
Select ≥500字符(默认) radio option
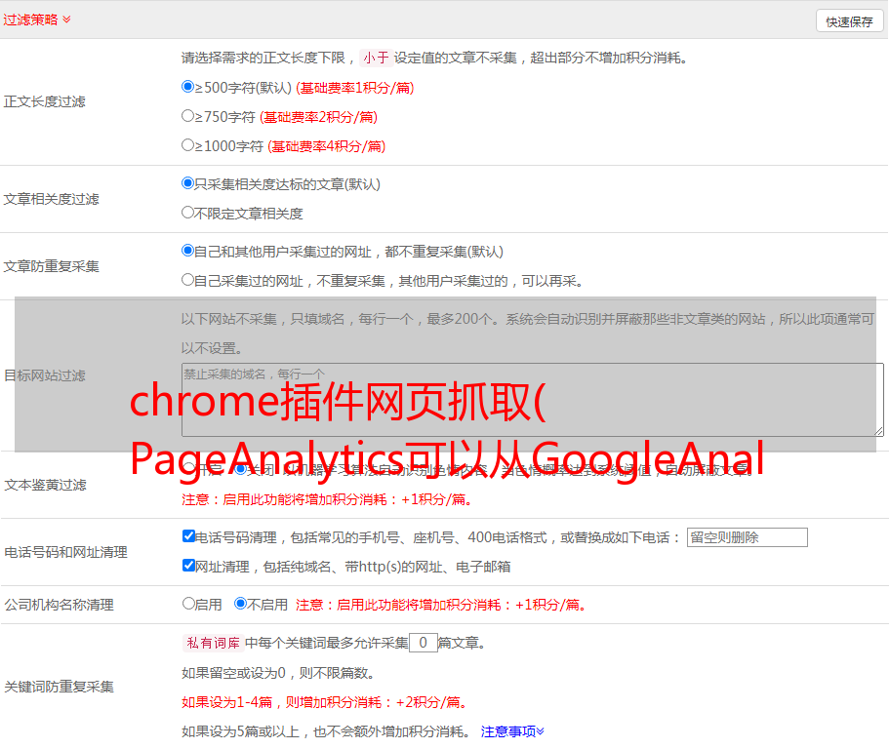coord(187,87)
